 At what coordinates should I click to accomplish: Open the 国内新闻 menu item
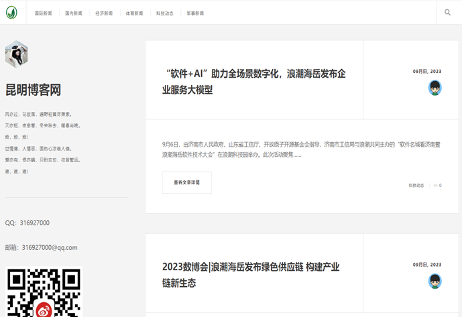coord(74,13)
